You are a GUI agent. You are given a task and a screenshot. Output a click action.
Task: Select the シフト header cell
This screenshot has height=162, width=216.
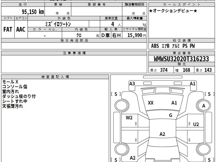tap(8, 18)
